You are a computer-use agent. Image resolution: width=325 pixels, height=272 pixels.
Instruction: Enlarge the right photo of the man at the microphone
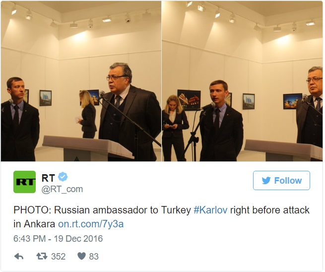coord(242,81)
